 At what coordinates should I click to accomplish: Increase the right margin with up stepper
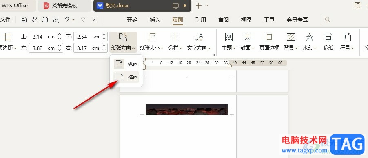click(x=104, y=46)
